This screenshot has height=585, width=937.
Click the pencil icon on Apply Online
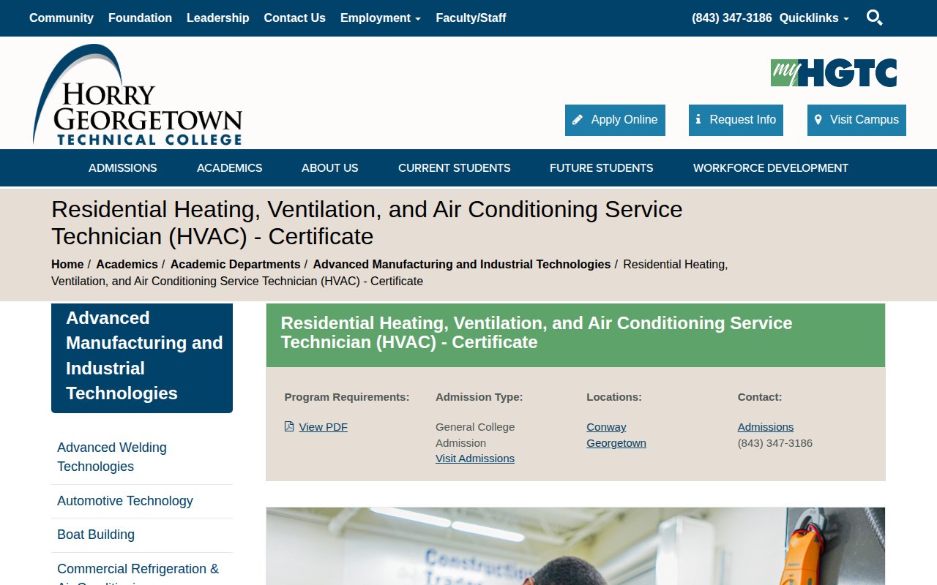click(x=578, y=120)
